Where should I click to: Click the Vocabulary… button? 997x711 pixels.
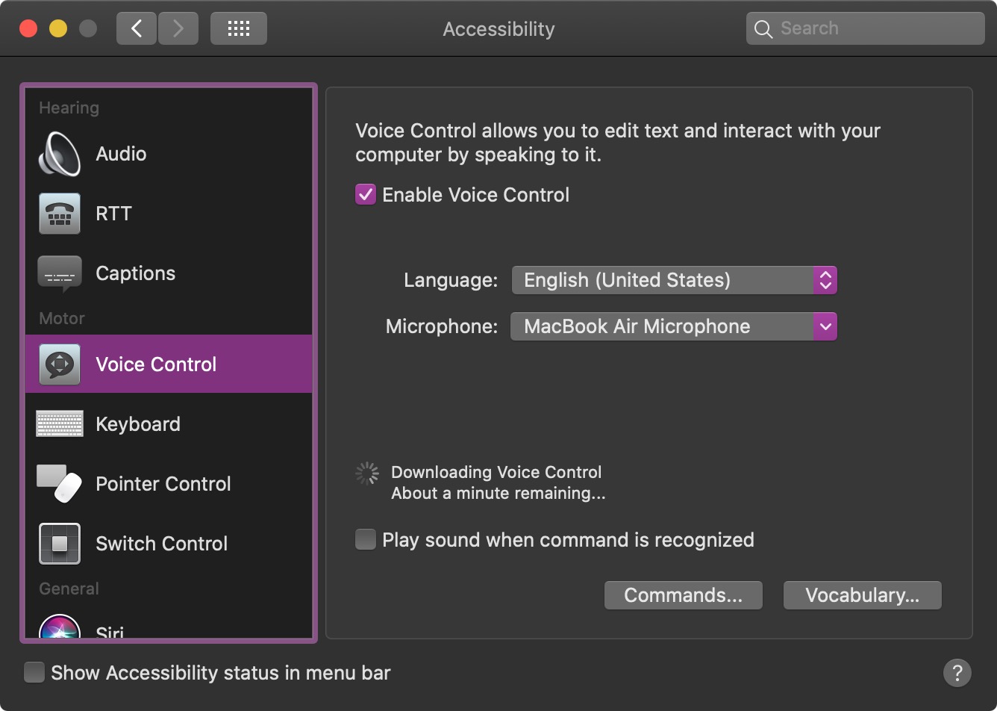(x=862, y=595)
